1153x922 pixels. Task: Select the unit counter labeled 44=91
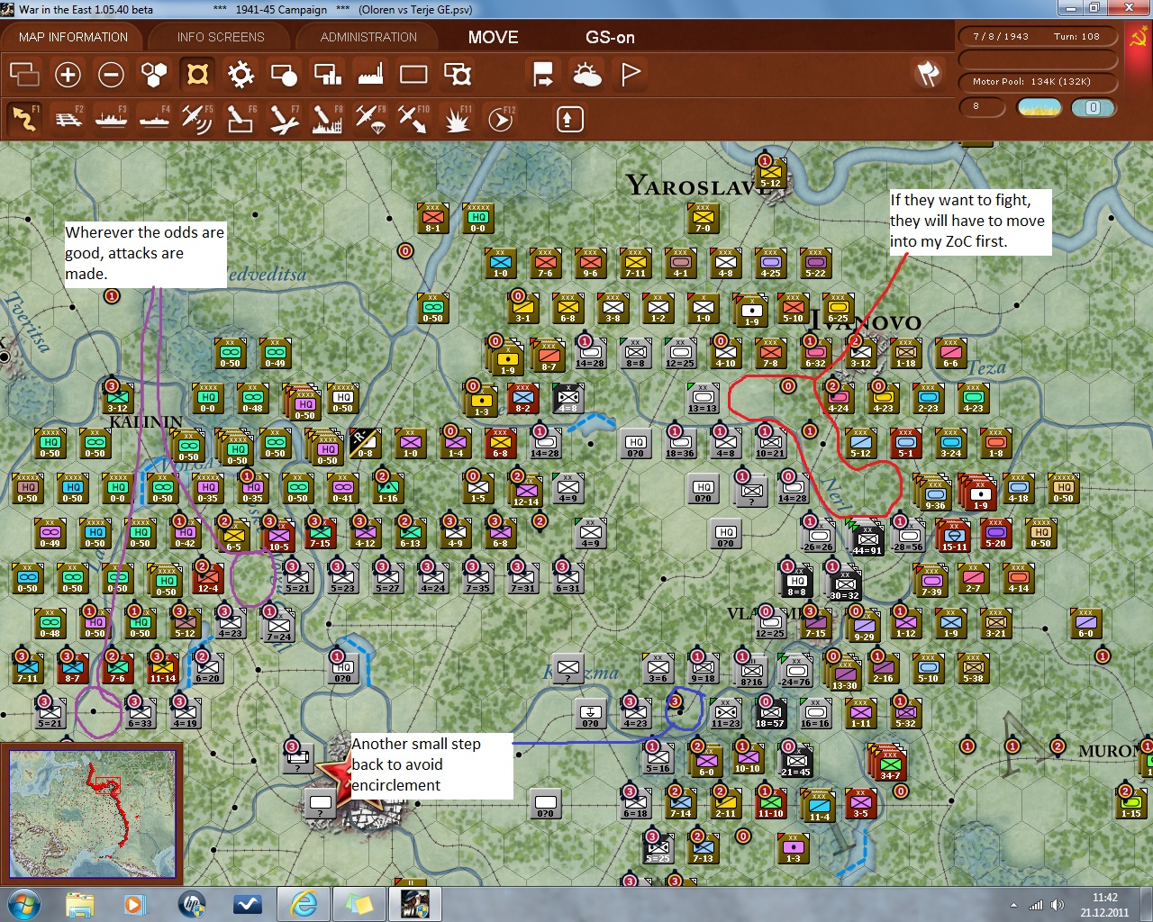(867, 538)
